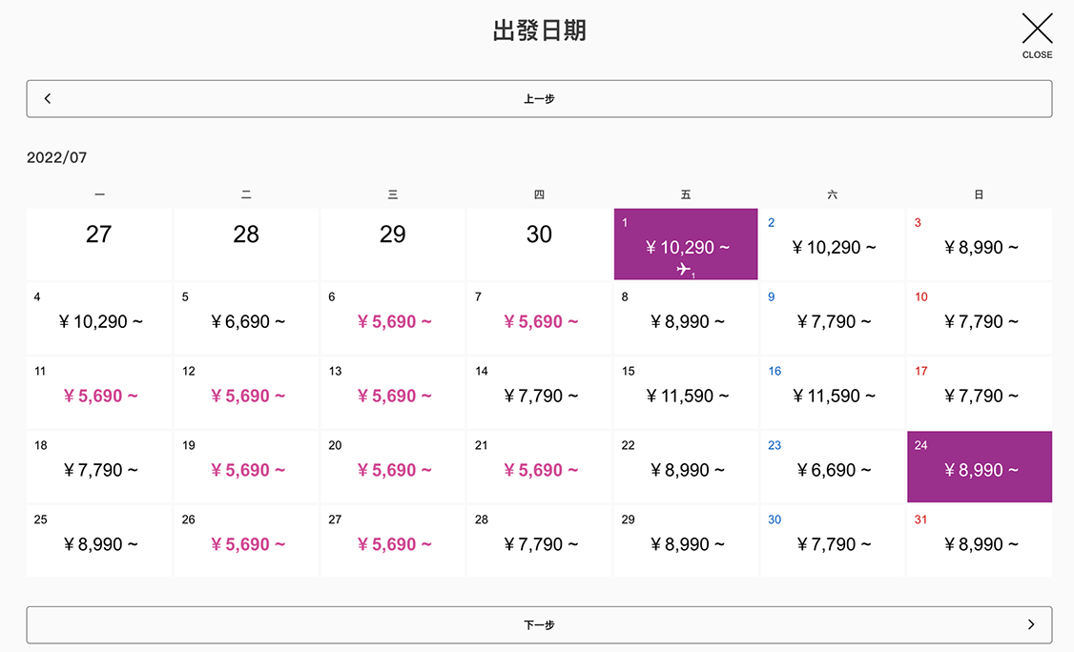
Task: Pick July 23 priced ¥6,690
Action: click(x=833, y=467)
